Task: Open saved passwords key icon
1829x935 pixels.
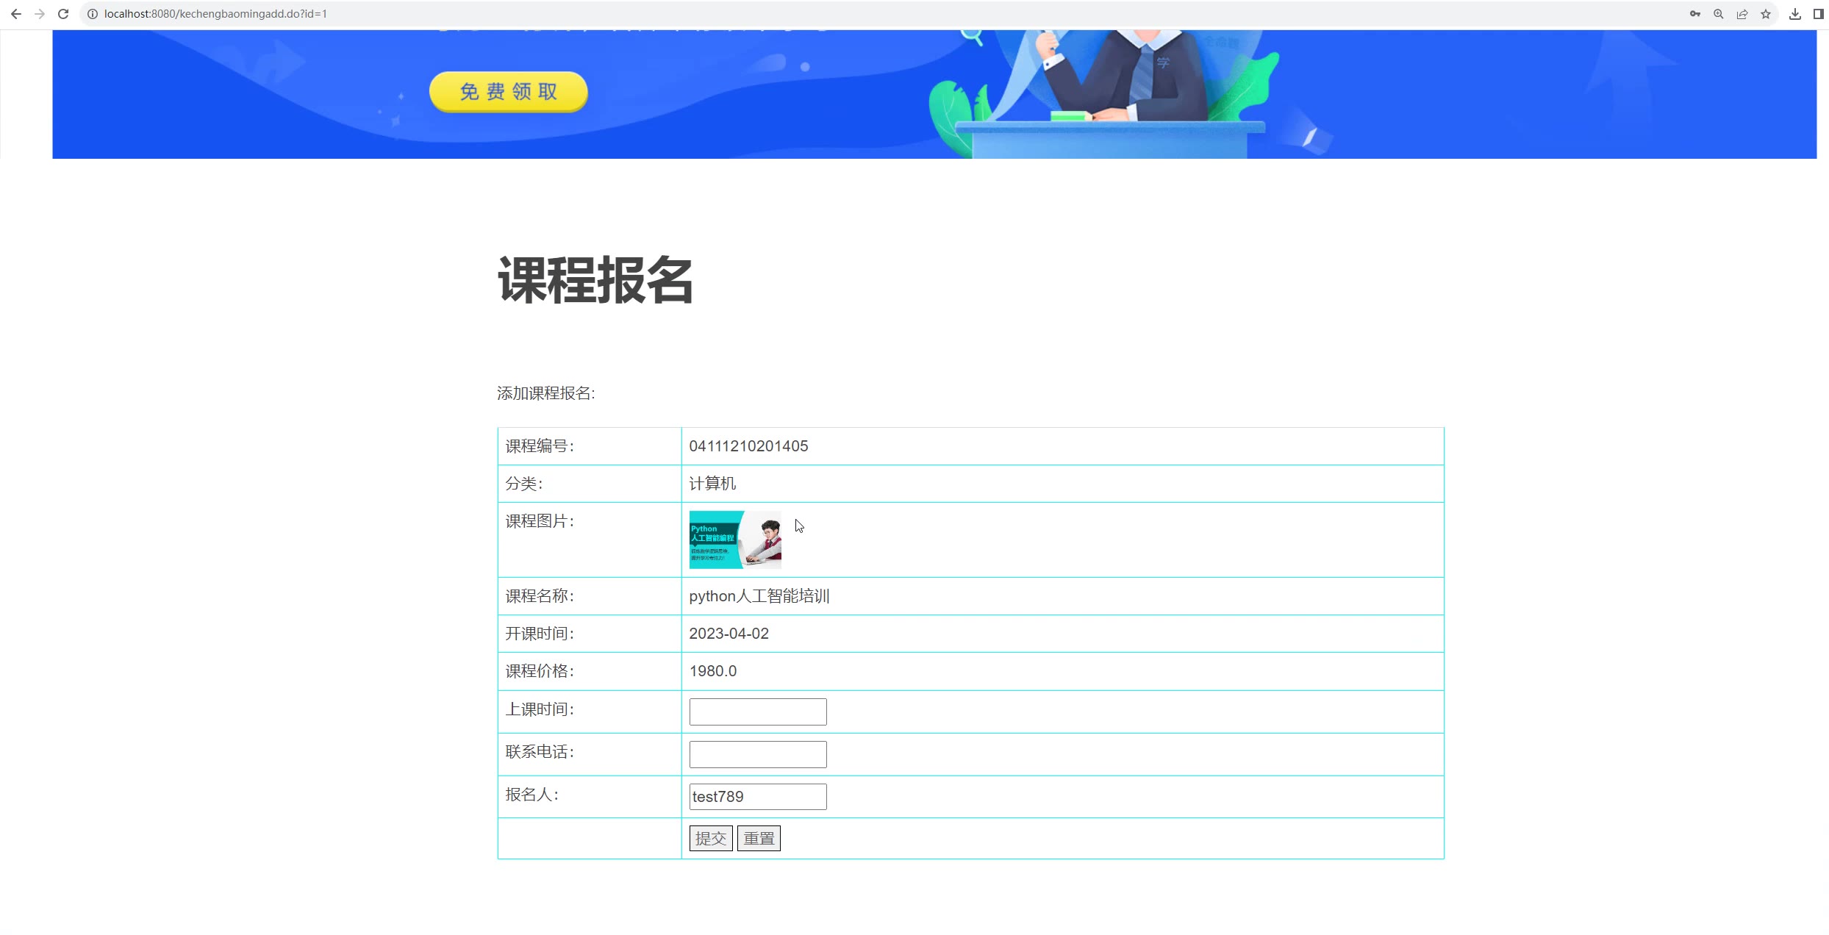Action: coord(1694,14)
